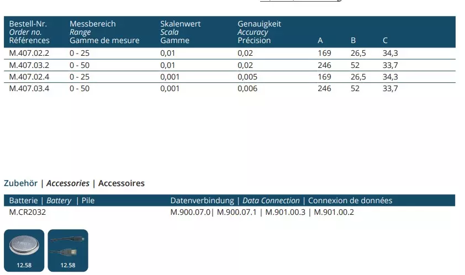Select order number M.407.03.4

click(29, 88)
